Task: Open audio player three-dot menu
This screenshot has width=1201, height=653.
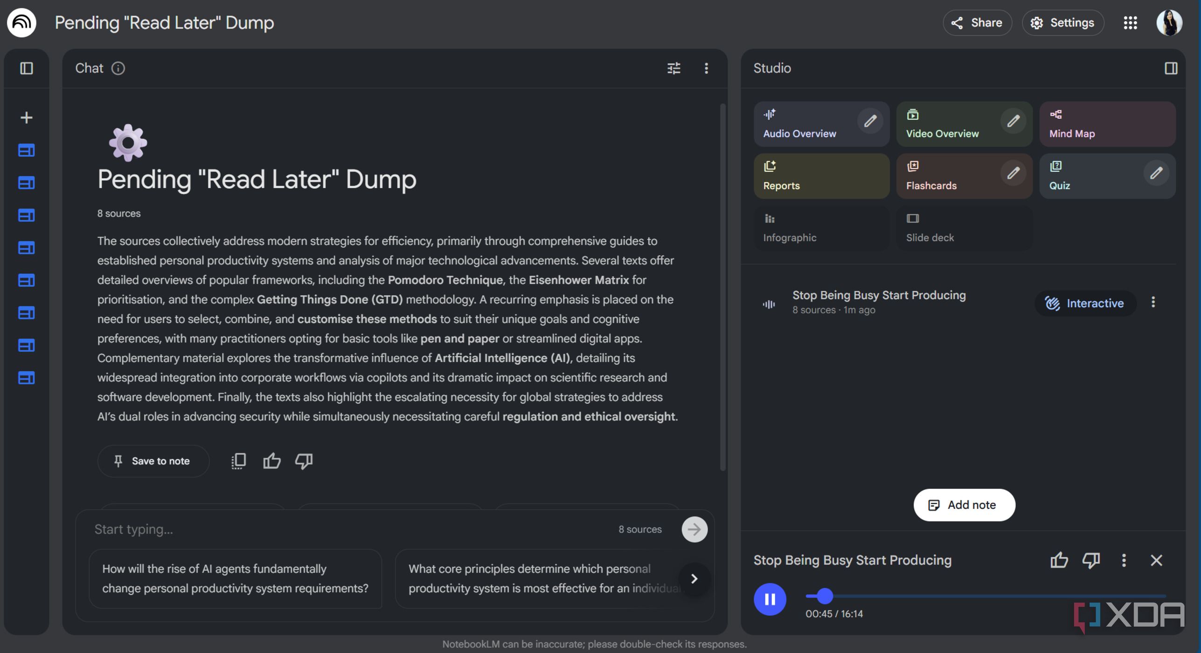Action: tap(1124, 560)
